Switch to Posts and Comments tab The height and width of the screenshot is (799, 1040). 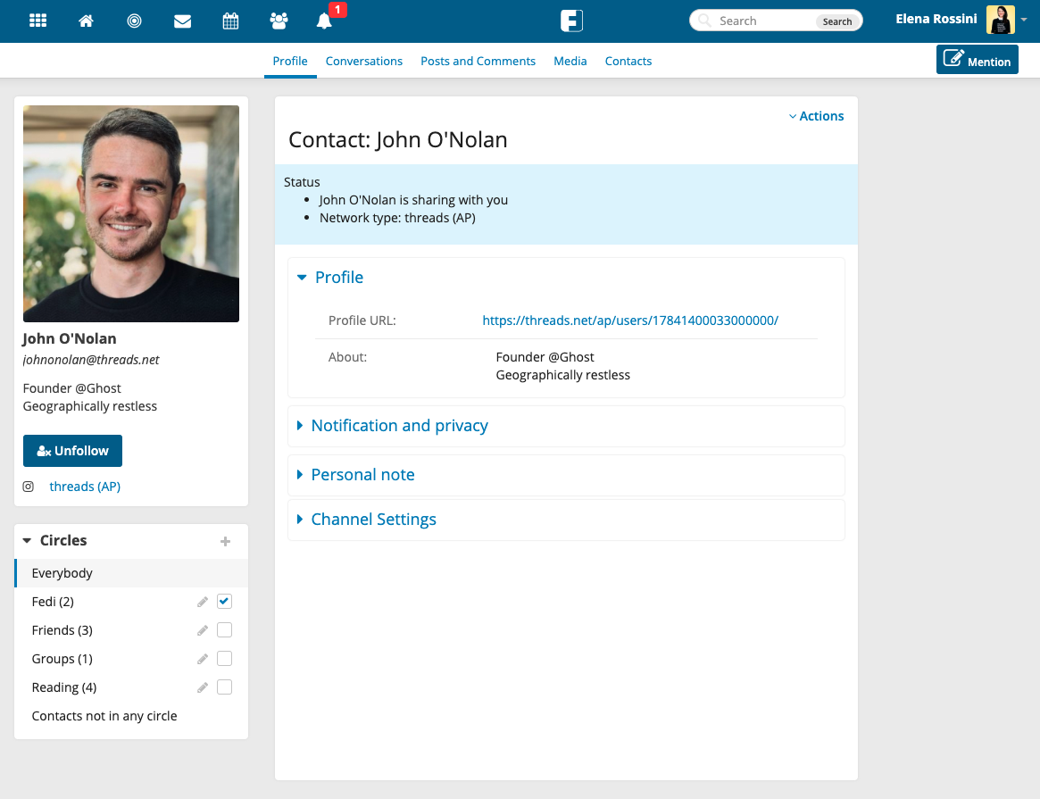[478, 61]
